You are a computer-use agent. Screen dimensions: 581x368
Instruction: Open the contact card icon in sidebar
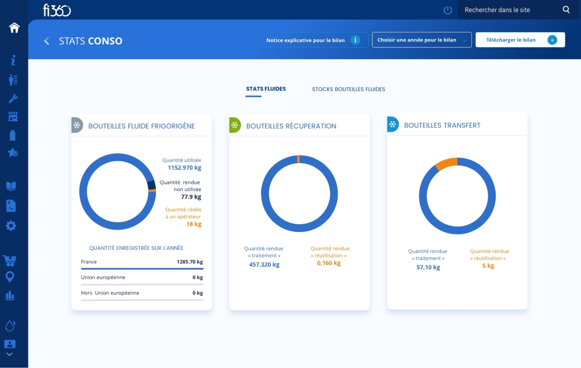point(10,344)
